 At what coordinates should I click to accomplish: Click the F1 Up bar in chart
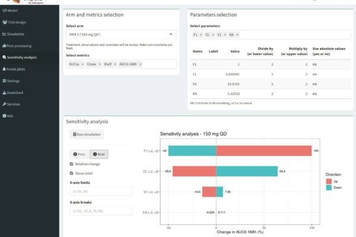[263, 151]
